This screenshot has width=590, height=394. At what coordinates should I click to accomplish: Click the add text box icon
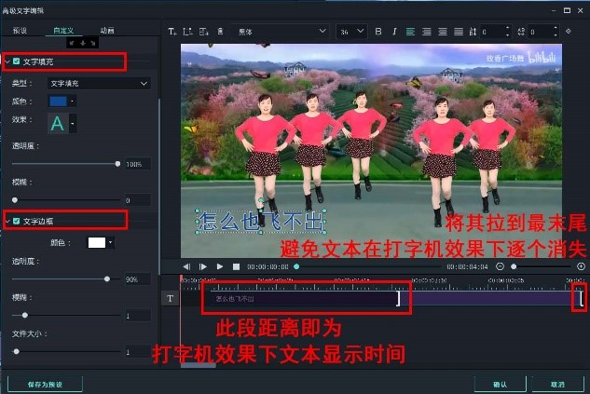(187, 32)
